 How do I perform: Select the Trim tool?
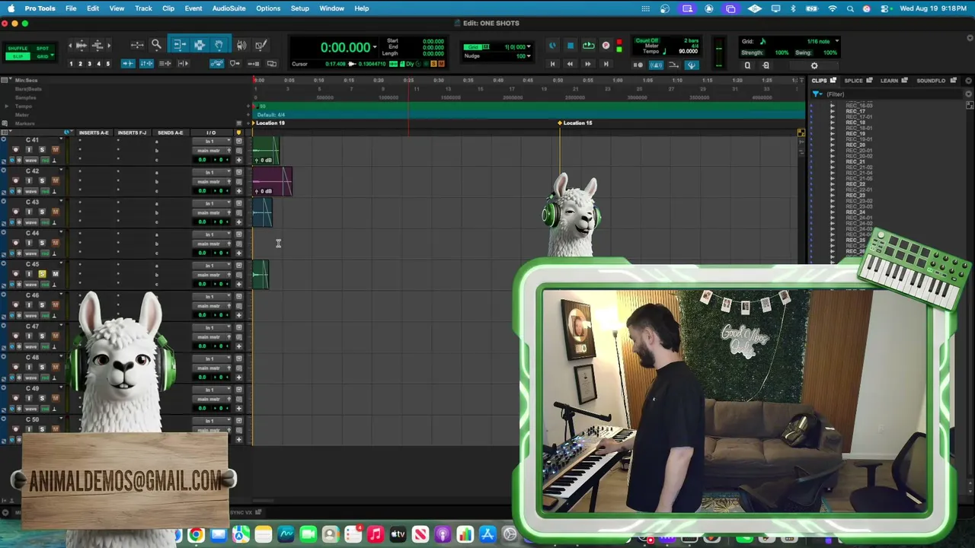coord(180,46)
